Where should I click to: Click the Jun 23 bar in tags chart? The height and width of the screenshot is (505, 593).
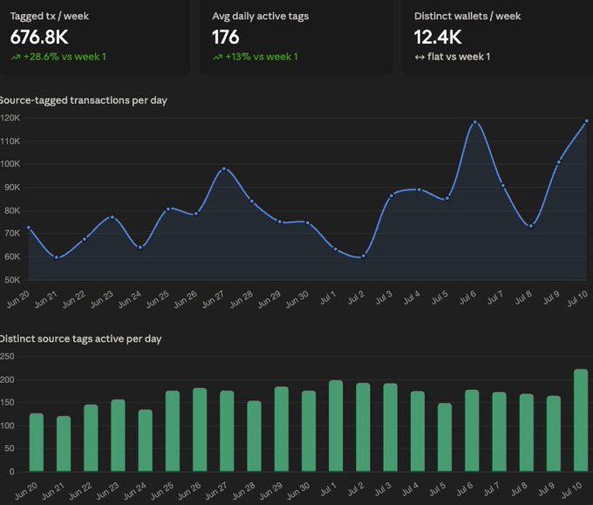click(x=118, y=435)
